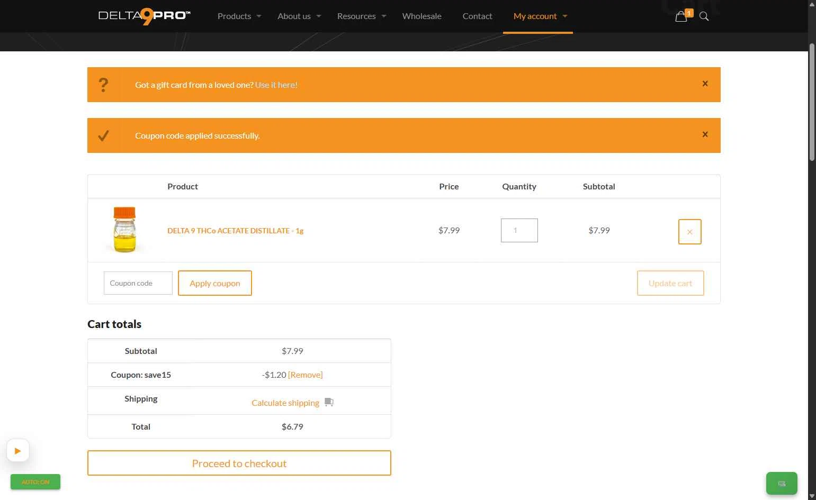
Task: Click the $6.79 total amount
Action: coord(292,426)
